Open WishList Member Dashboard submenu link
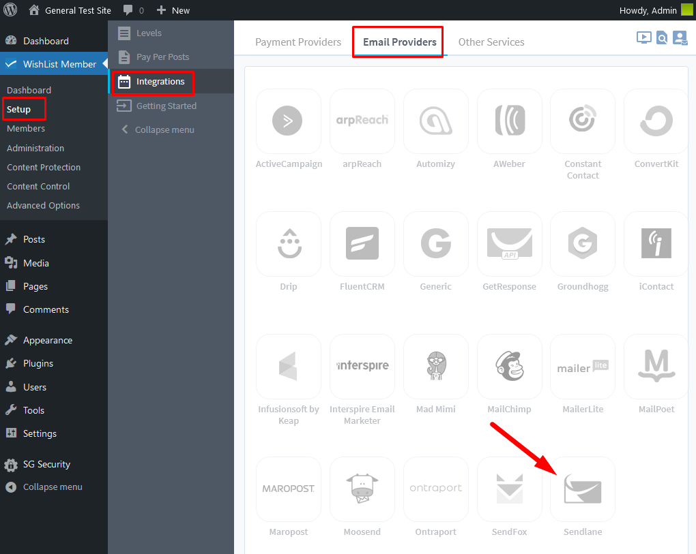Image resolution: width=696 pixels, height=554 pixels. click(29, 90)
